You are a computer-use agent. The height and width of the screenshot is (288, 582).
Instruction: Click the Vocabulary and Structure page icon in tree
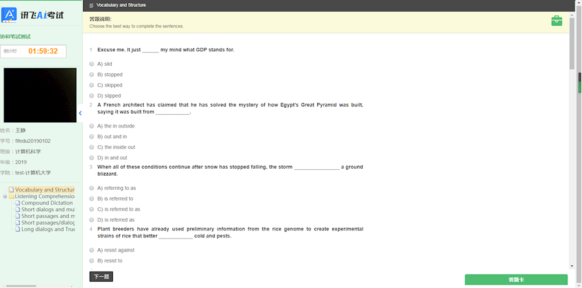point(11,190)
